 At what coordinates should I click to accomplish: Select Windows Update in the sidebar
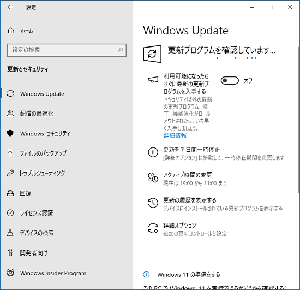[42, 94]
